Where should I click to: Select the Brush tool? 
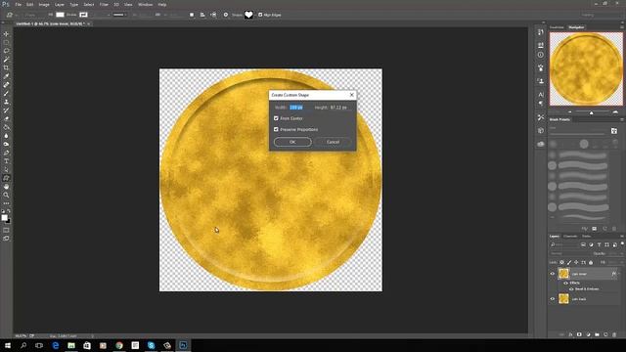(x=6, y=94)
